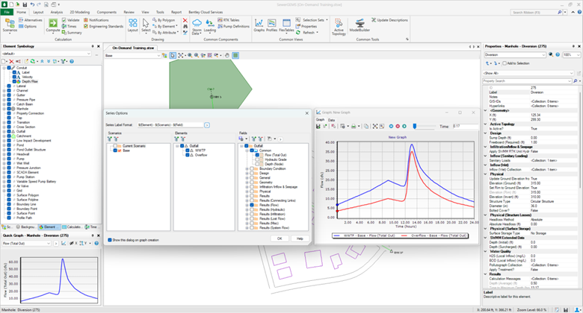583x313 pixels.
Task: Open the Scenarios manager icon in ribbon
Action: (10, 25)
